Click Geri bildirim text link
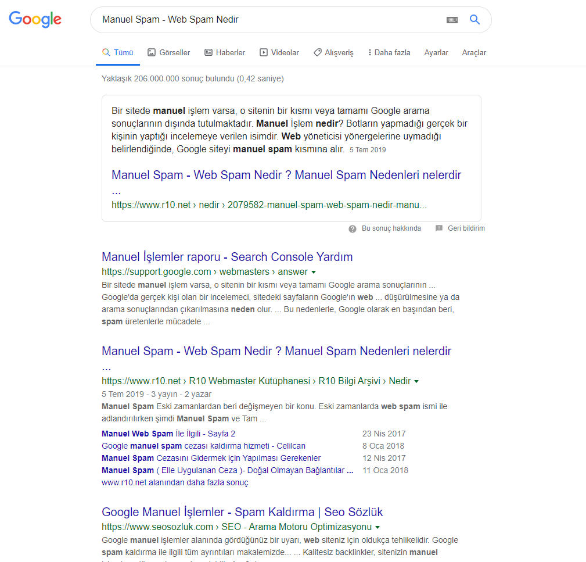This screenshot has width=586, height=562. [x=466, y=228]
